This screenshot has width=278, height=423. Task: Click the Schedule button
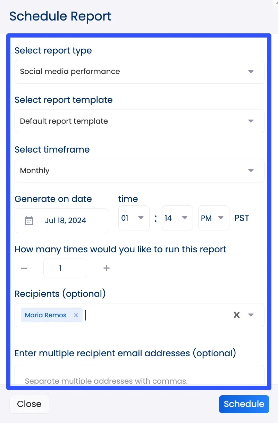[x=244, y=404]
